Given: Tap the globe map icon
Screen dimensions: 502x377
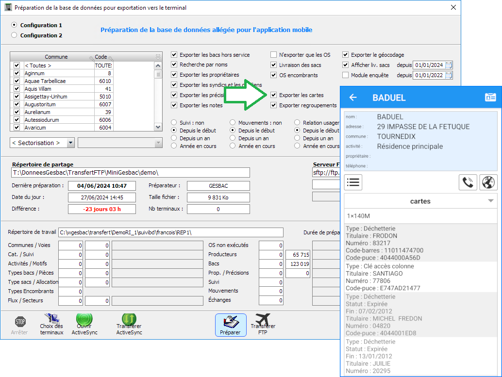Looking at the screenshot, I should point(488,182).
